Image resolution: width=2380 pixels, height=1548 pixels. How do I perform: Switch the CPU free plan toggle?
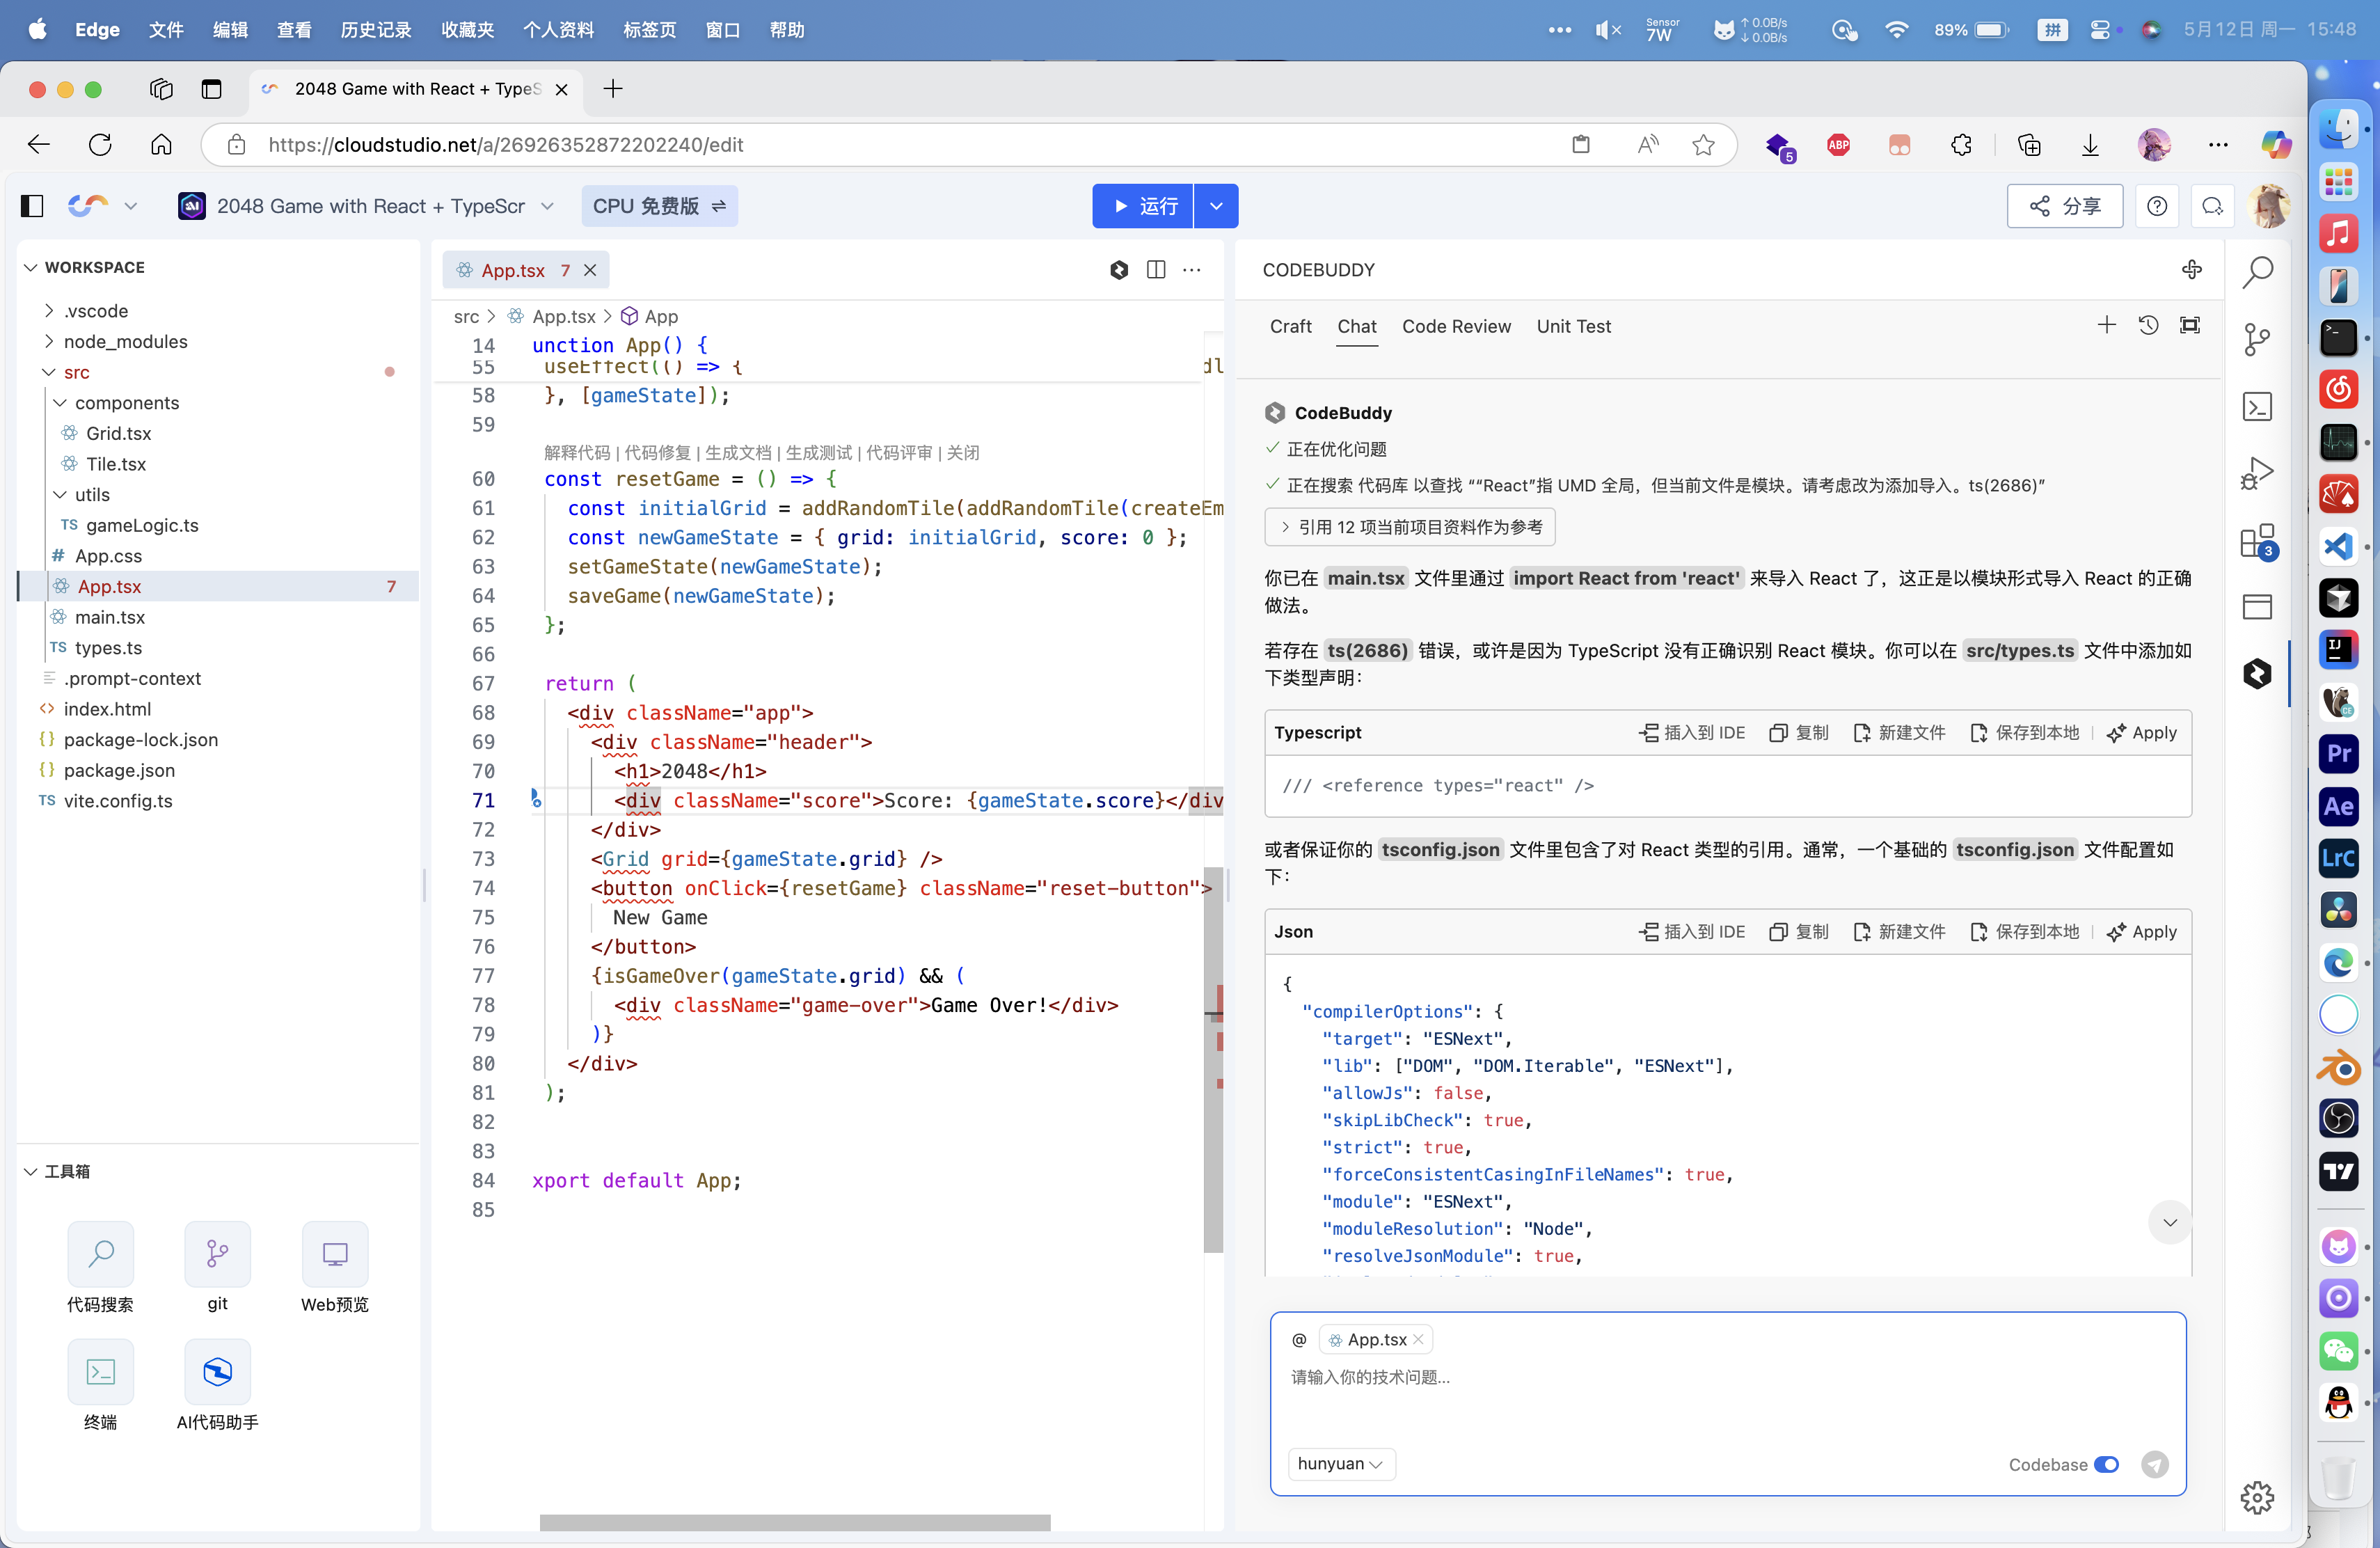(659, 206)
